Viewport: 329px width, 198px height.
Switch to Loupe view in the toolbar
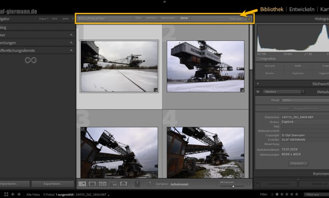tap(92, 184)
